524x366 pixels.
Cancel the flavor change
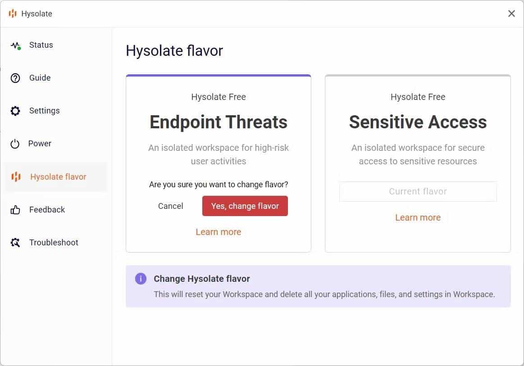click(170, 206)
